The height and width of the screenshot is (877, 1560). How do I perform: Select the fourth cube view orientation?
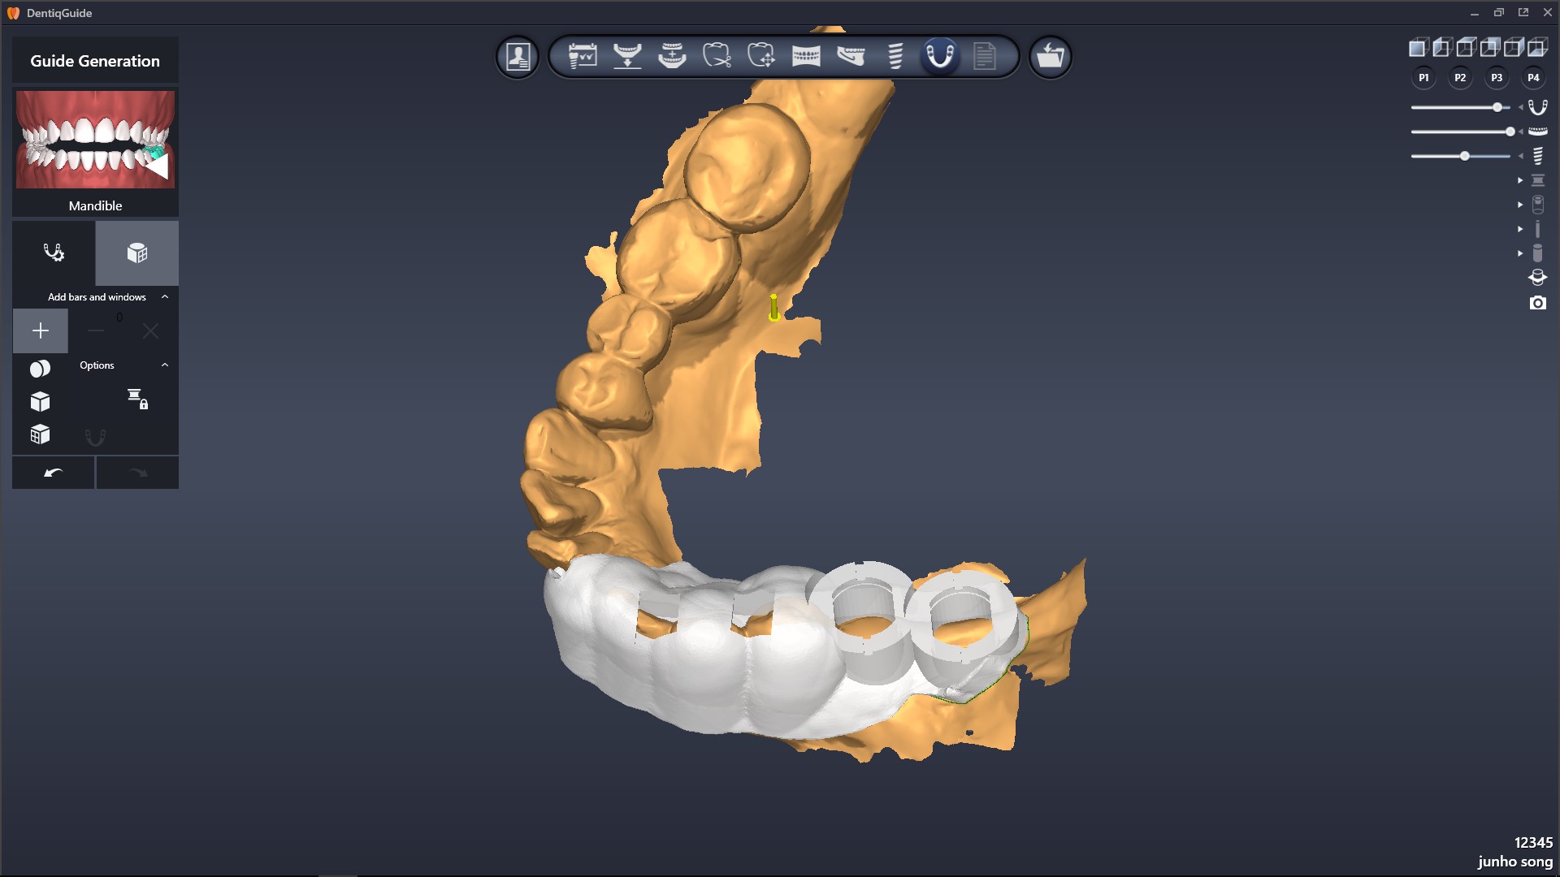pyautogui.click(x=1488, y=48)
